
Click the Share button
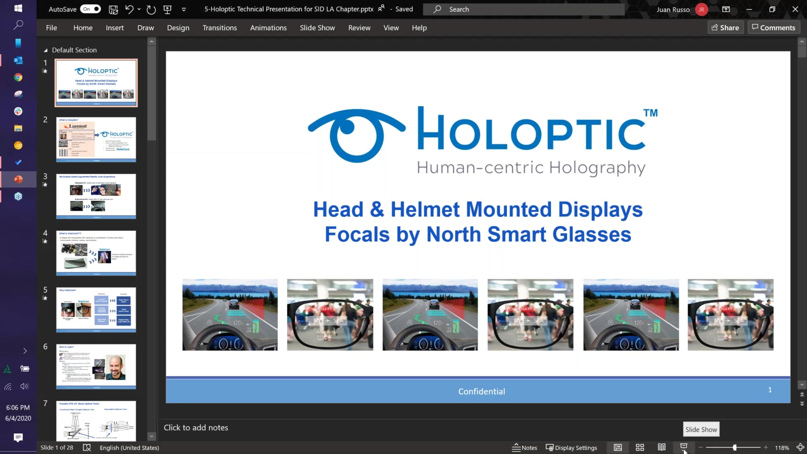point(725,28)
